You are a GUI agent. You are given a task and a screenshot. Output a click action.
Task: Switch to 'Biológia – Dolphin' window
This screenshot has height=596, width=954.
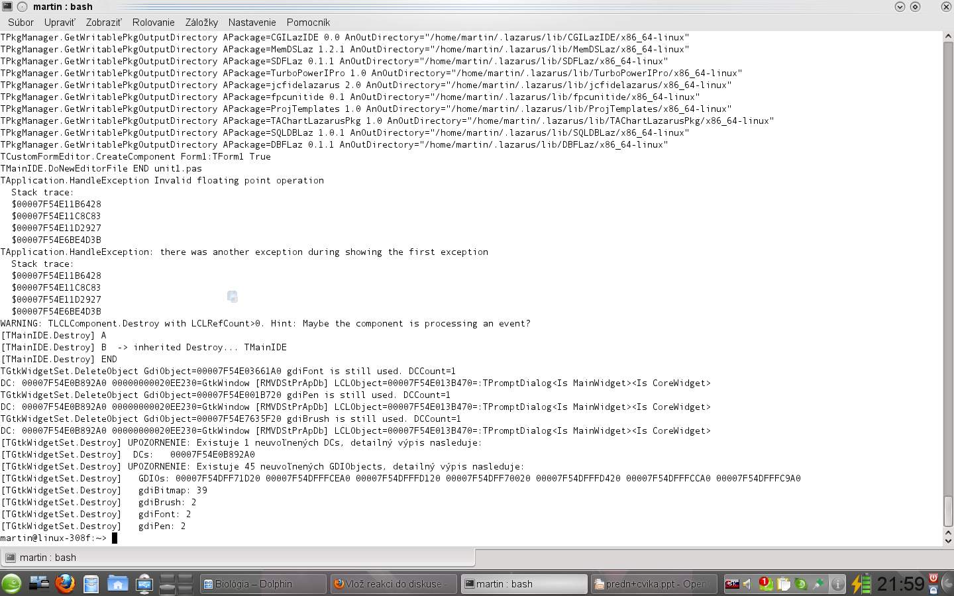click(x=263, y=584)
